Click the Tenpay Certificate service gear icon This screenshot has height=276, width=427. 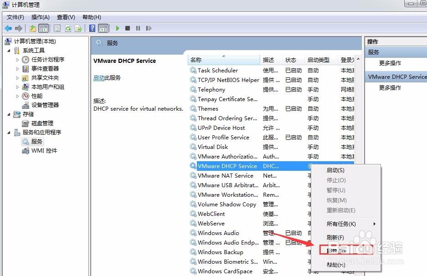193,99
